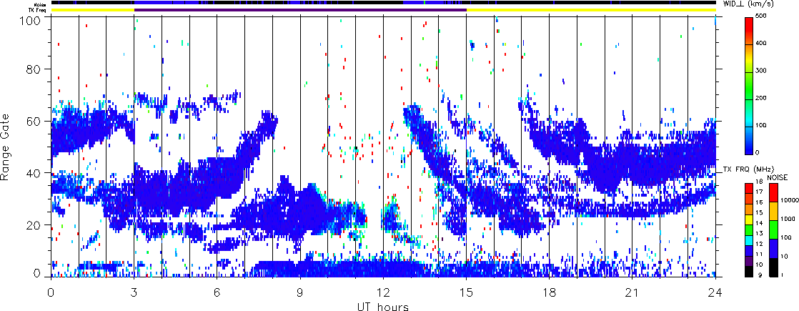Select the "TX FRQ (MHz)" legend title
Image resolution: width=799 pixels, height=311 pixels.
[x=748, y=169]
